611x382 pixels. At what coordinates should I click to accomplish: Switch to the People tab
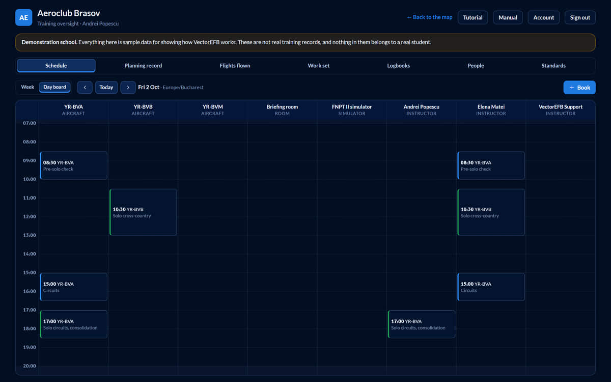(476, 66)
